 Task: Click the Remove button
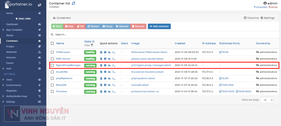coord(138,26)
